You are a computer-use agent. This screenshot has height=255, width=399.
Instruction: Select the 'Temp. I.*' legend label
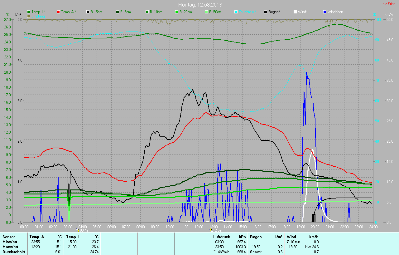pos(38,12)
